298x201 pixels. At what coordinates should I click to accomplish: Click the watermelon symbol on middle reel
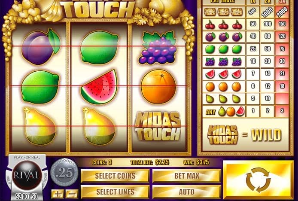pos(99,87)
